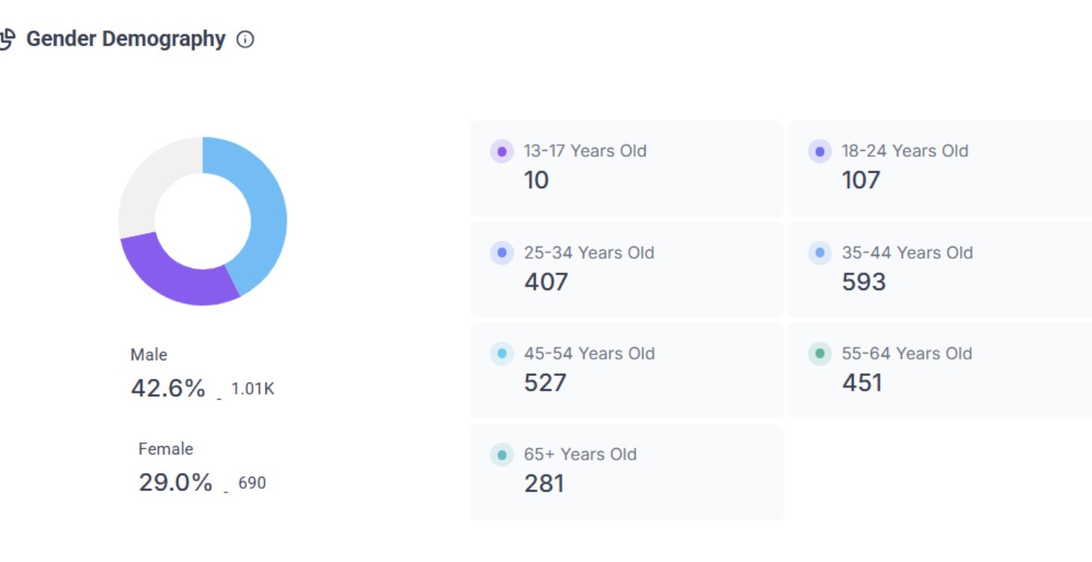
Task: Click the 45-54 Years Old dot icon
Action: click(502, 354)
